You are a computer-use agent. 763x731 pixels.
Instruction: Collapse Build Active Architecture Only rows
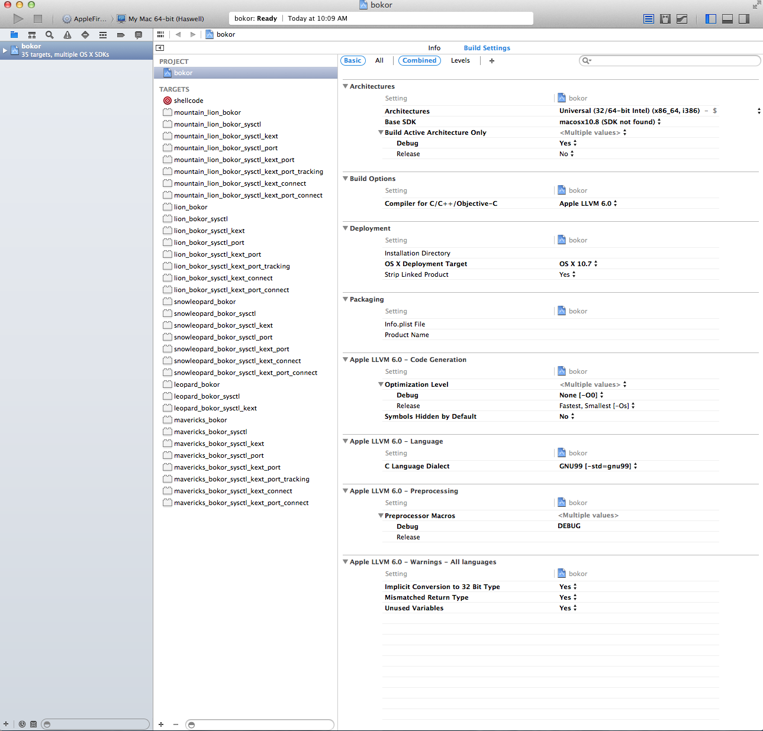[381, 132]
